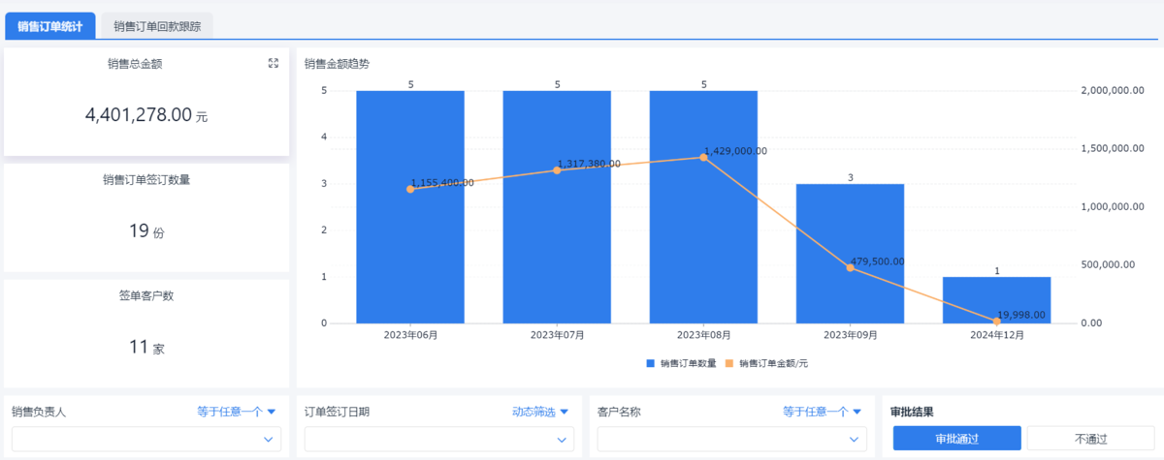Select the 审批通过 filter button

click(956, 439)
